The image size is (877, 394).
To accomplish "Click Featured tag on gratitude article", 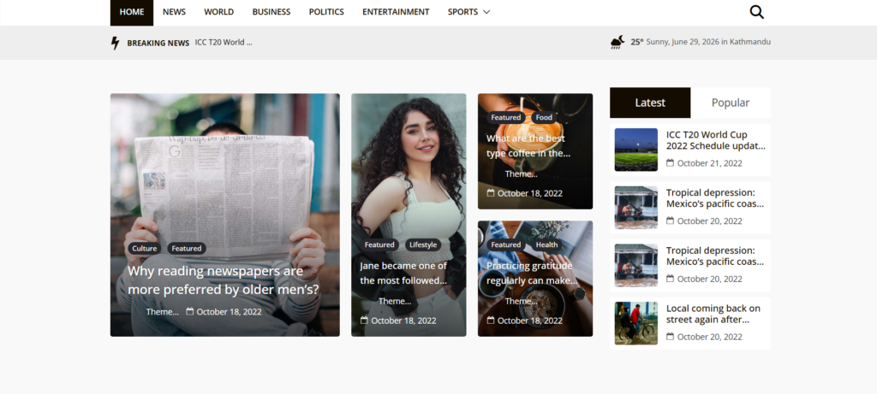I will 506,244.
